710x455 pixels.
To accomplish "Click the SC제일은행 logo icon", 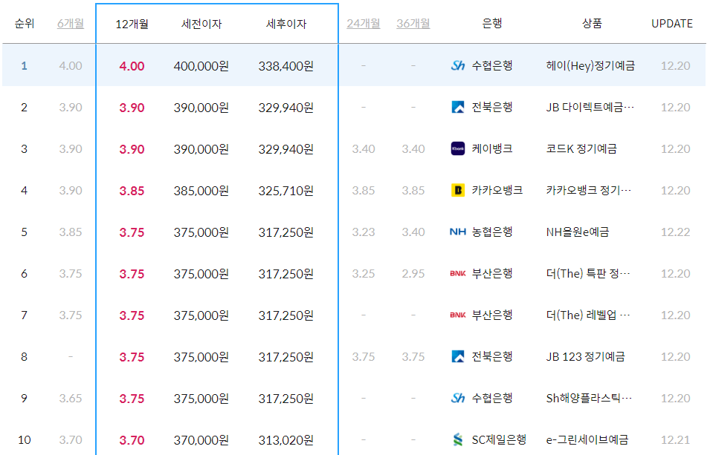I will (x=458, y=439).
